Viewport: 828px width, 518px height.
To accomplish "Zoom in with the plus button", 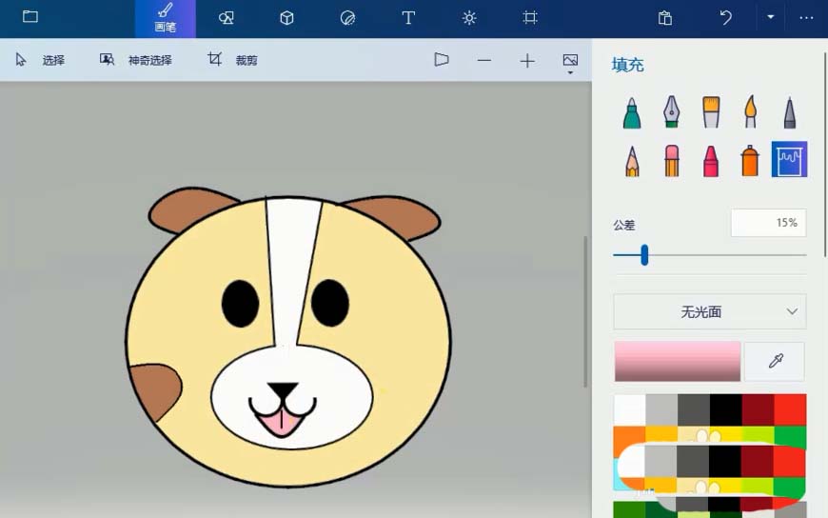I will [x=527, y=61].
